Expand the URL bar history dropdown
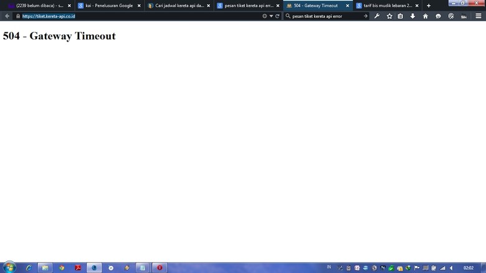486x273 pixels. click(x=271, y=16)
